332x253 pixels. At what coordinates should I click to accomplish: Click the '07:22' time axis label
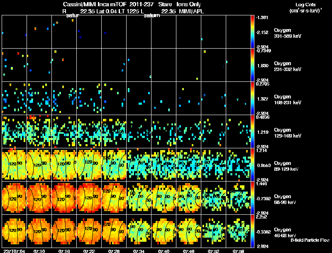tap(89, 251)
